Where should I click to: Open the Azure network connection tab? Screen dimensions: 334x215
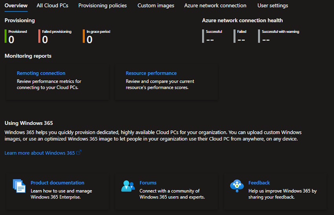[x=215, y=5]
